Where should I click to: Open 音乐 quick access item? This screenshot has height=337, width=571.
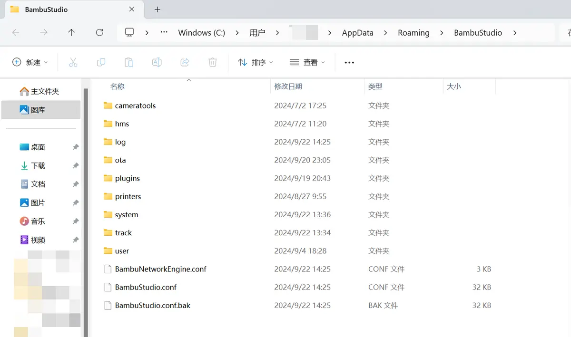(x=32, y=221)
